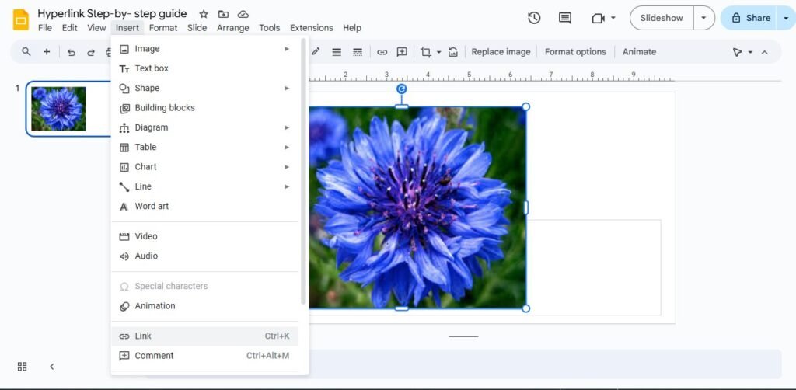Expand the Table submenu
The image size is (796, 390).
click(x=204, y=147)
